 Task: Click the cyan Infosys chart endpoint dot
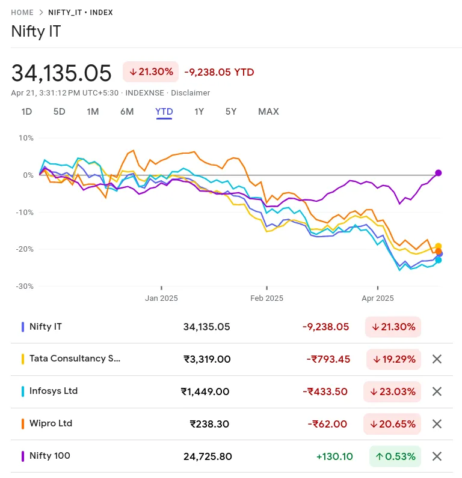tap(438, 260)
